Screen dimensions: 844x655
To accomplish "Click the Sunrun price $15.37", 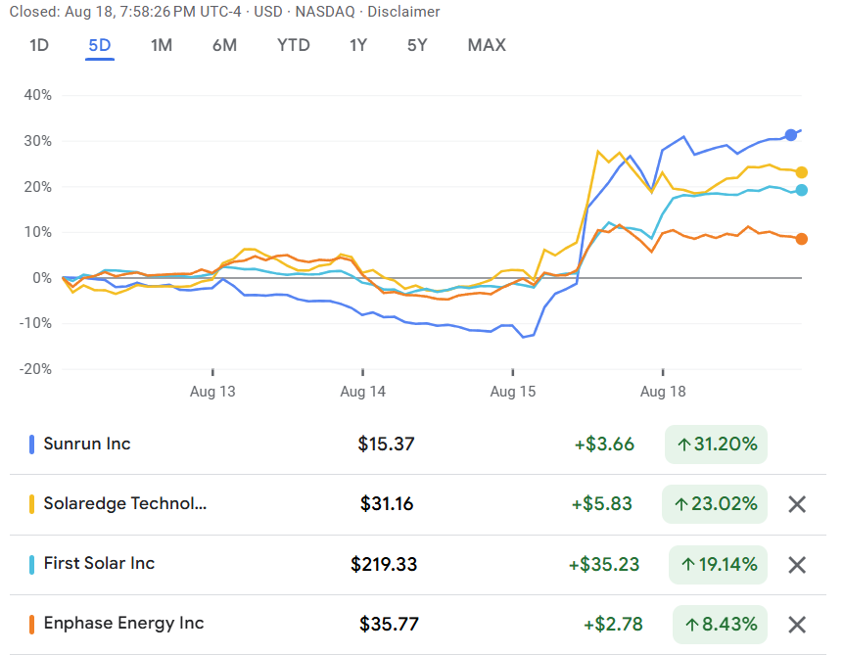I will (387, 444).
